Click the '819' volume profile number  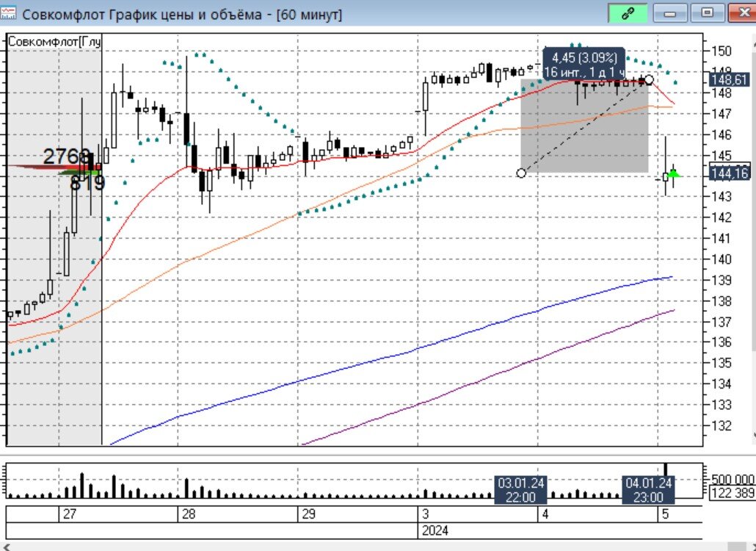87,184
